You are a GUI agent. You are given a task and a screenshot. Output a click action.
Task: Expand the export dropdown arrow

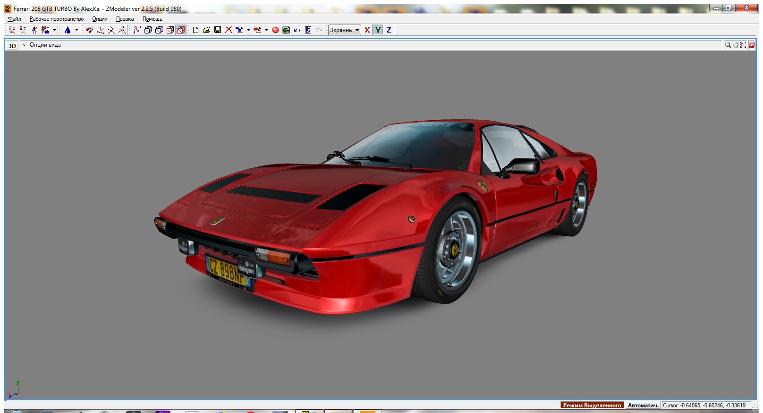pyautogui.click(x=266, y=30)
